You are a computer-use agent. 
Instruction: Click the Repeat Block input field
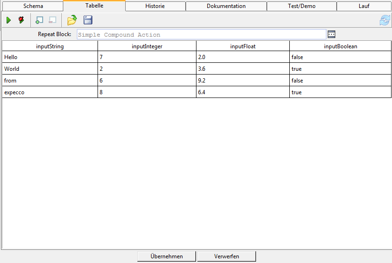[x=201, y=35]
